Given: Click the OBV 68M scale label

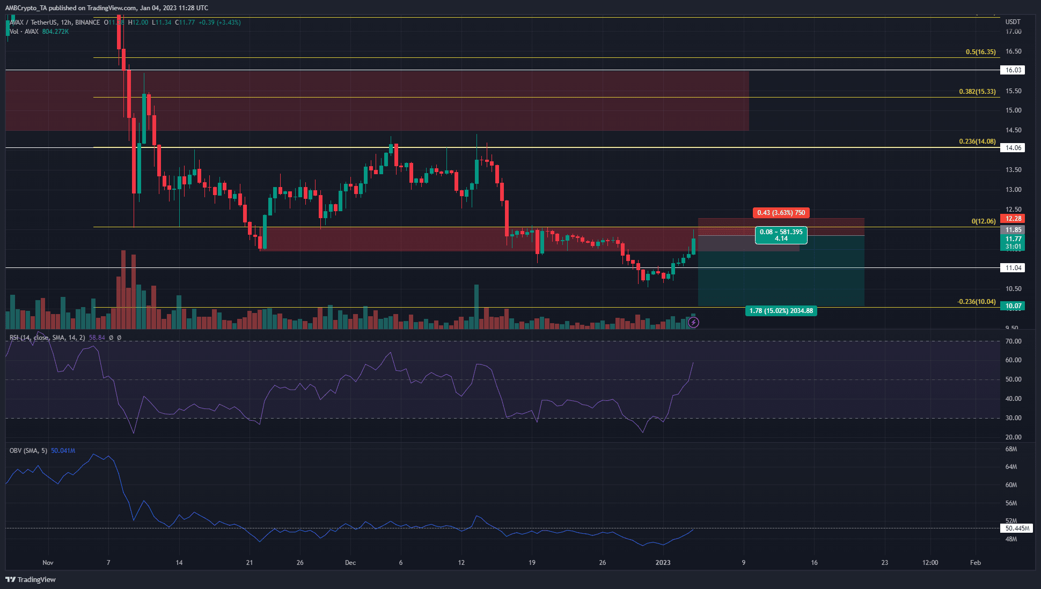Looking at the screenshot, I should [x=1011, y=449].
